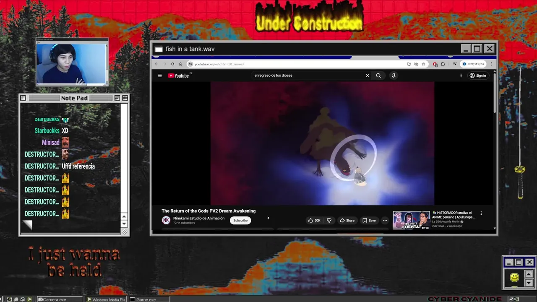Click the video player area
This screenshot has height=302, width=537.
point(322,143)
